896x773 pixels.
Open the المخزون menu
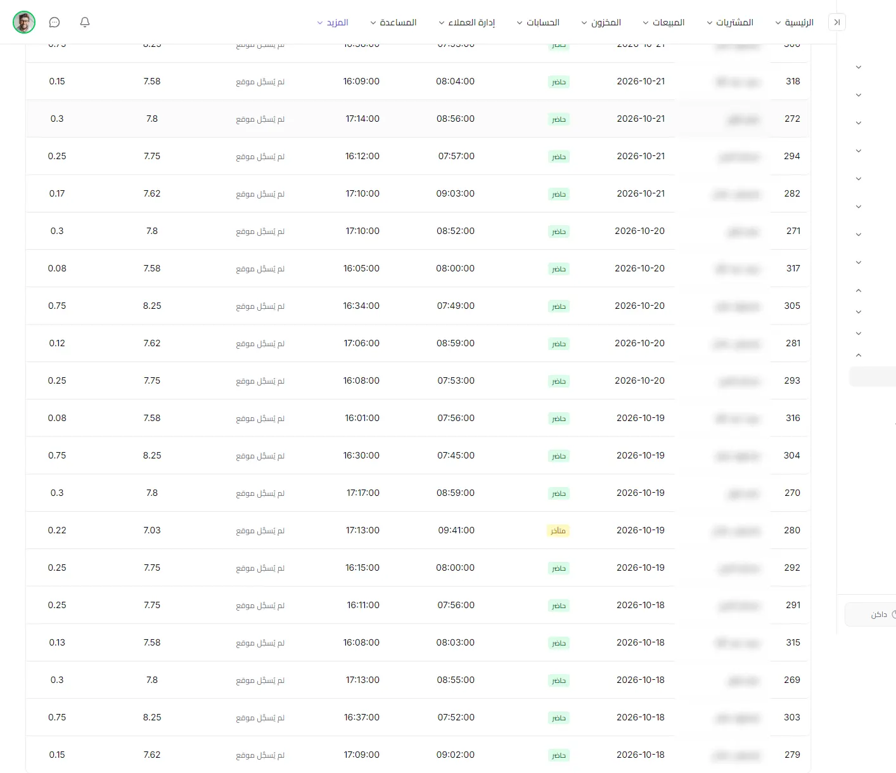point(601,22)
